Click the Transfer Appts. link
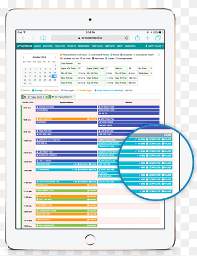197x256 pixels. coord(84,91)
